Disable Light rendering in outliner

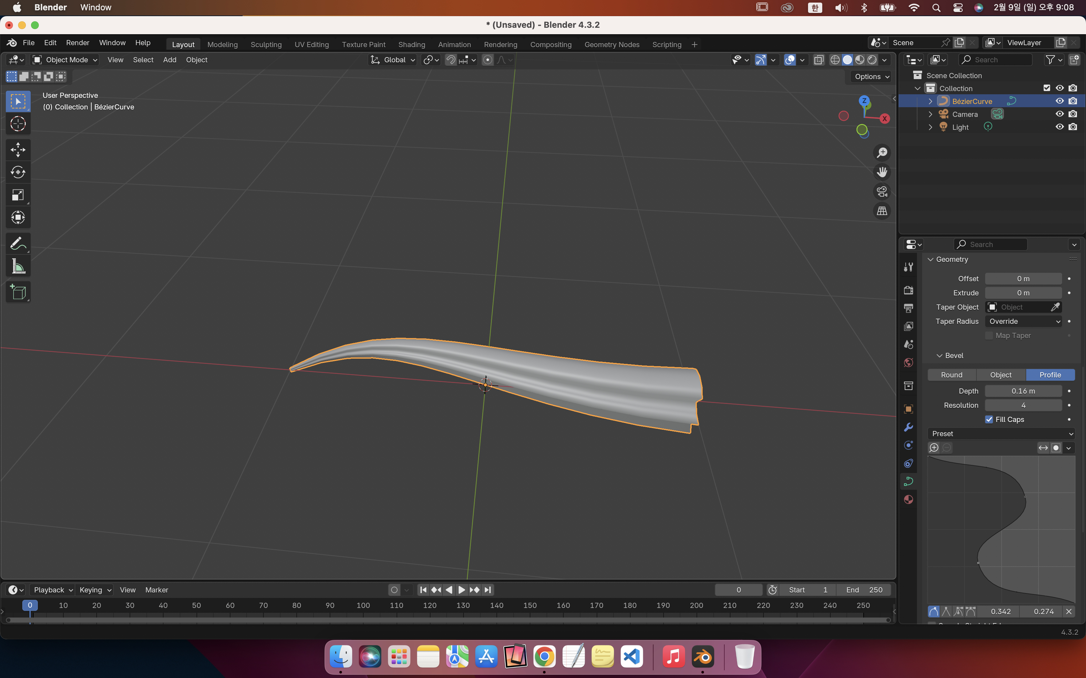[1072, 127]
